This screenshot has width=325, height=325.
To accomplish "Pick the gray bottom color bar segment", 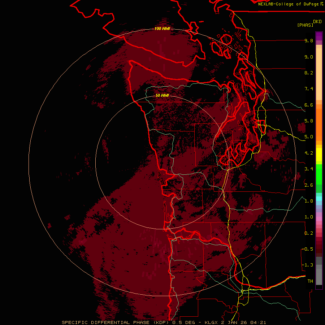I will point(319,277).
